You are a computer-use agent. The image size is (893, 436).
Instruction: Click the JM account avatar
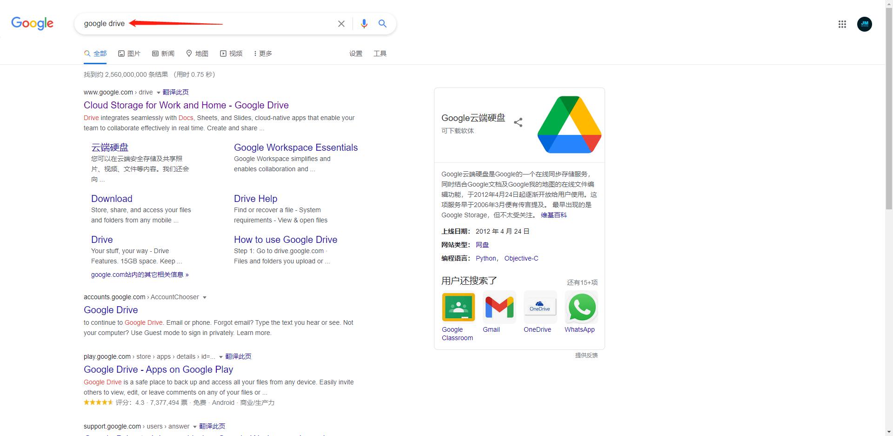865,24
